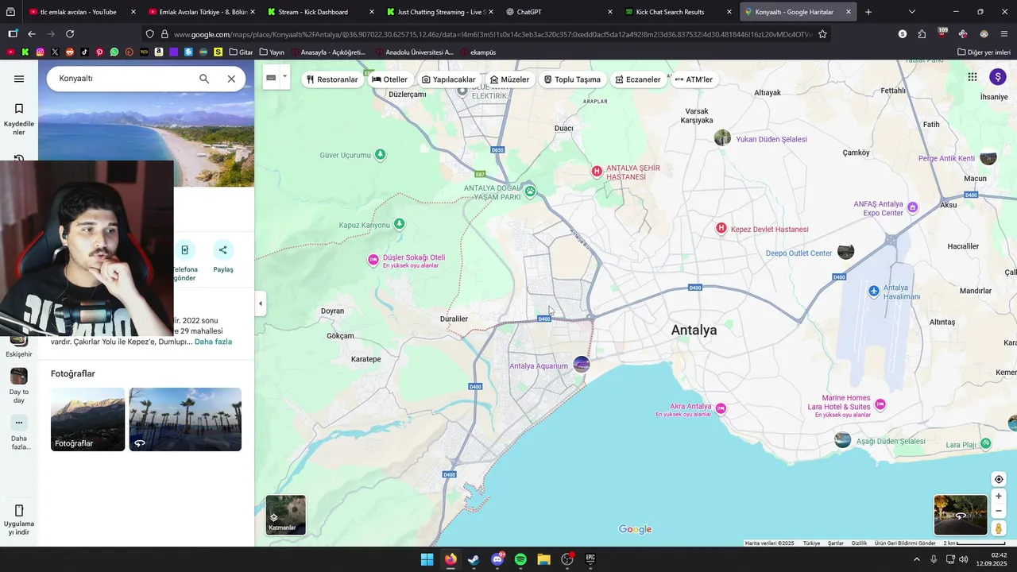The width and height of the screenshot is (1017, 572).
Task: Zoom out the map with minus
Action: coord(999,511)
